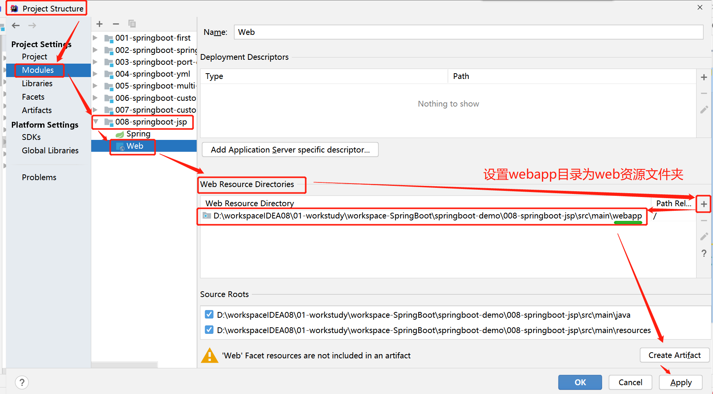The width and height of the screenshot is (713, 394).
Task: Click the Path column header in Deployment Descriptors
Action: (x=572, y=76)
